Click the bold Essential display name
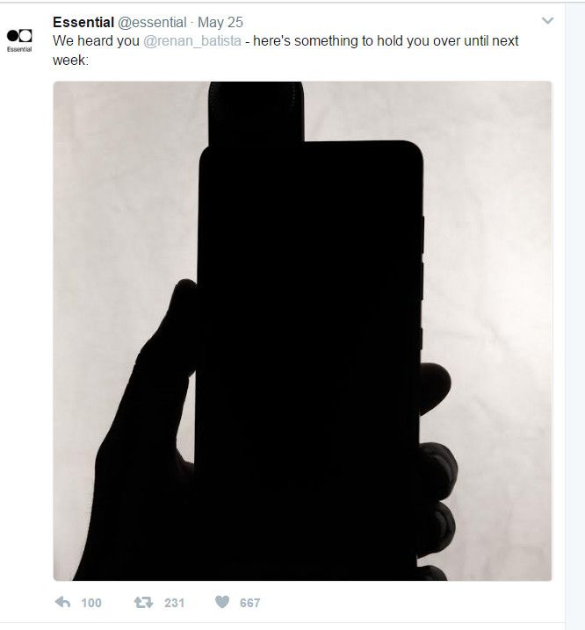585x630 pixels. click(x=83, y=22)
